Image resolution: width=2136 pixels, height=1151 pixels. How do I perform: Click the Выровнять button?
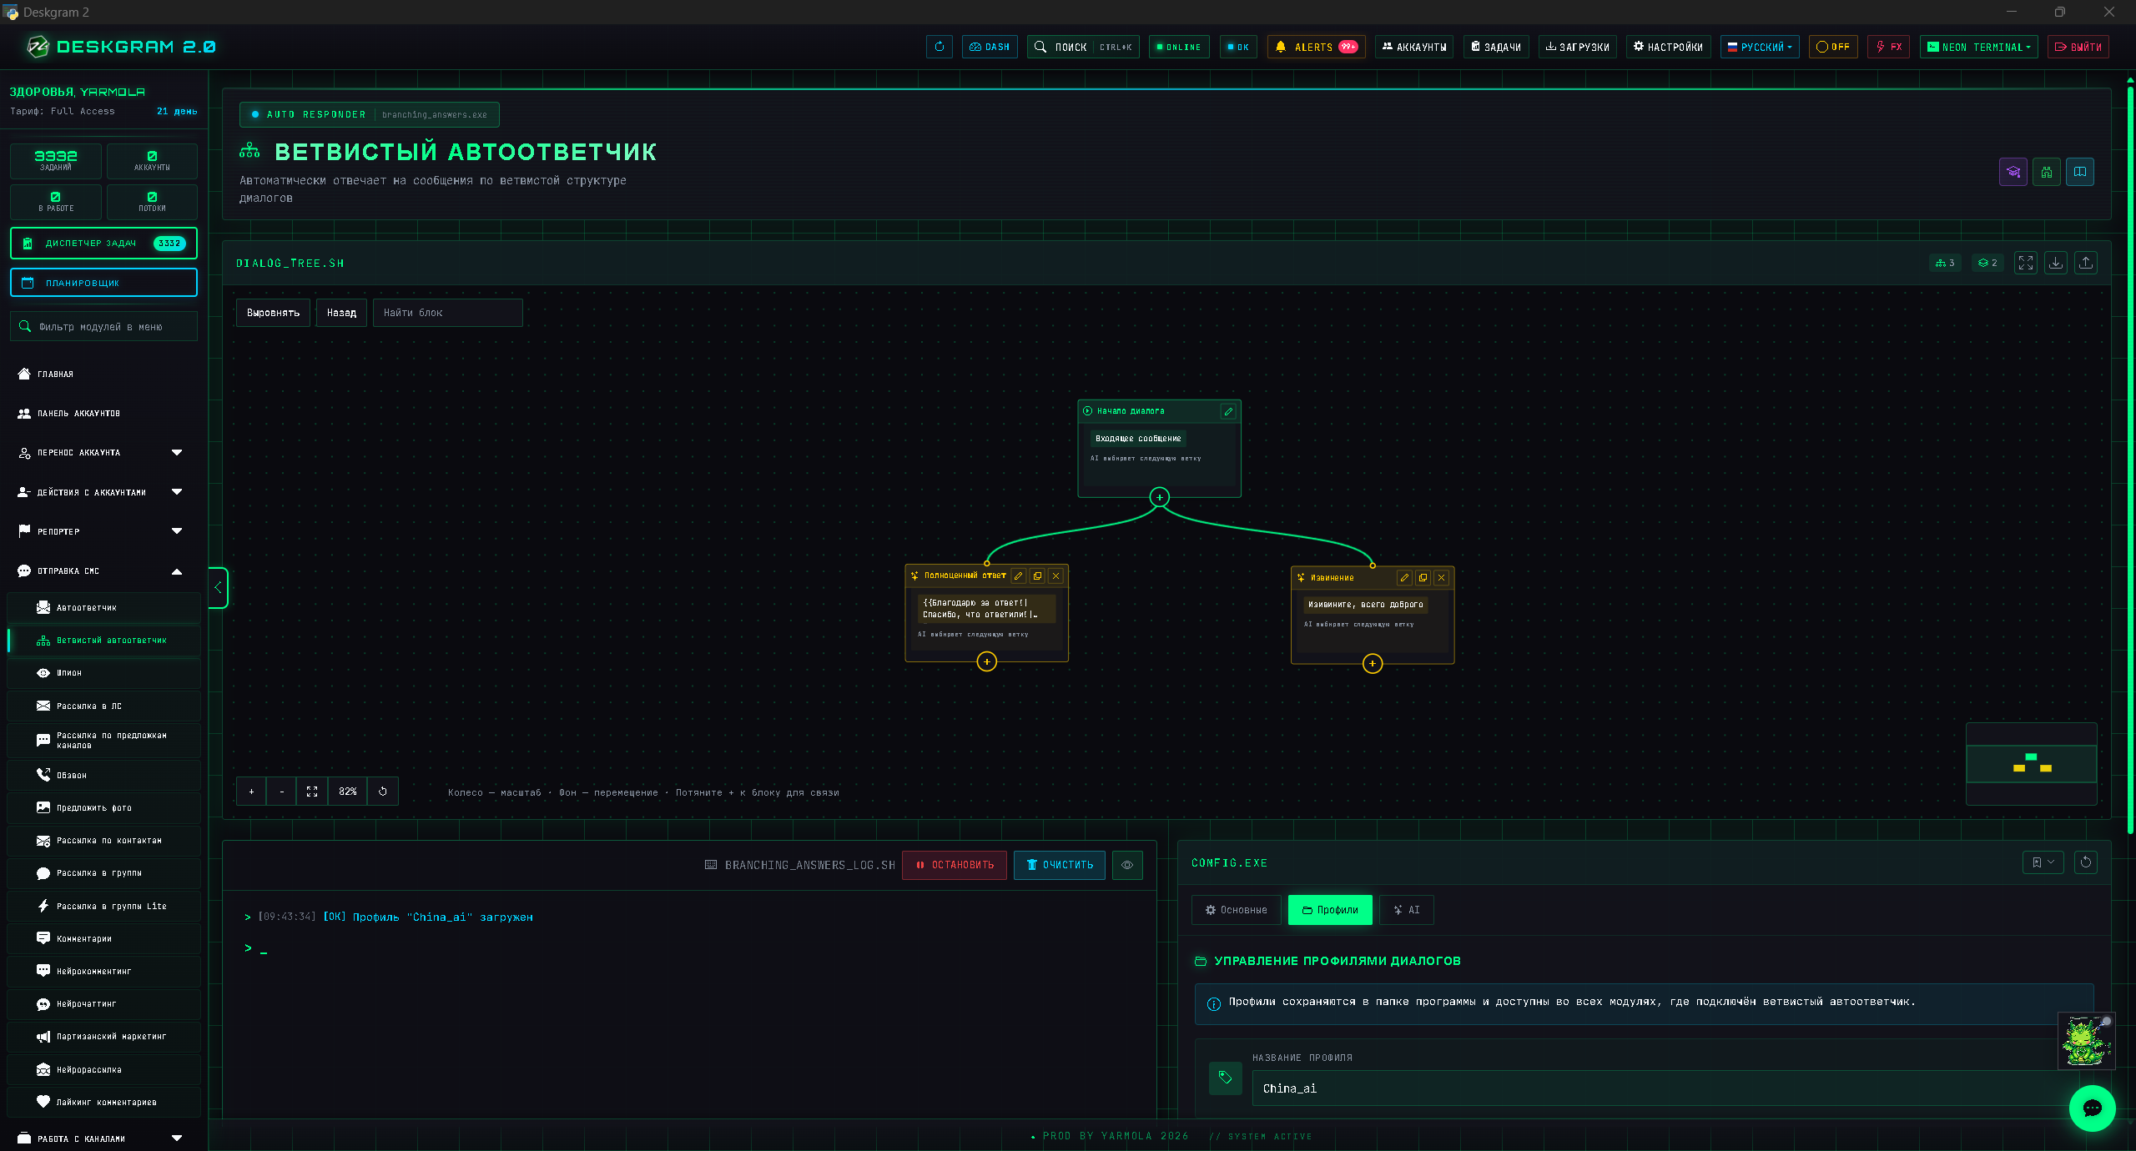[x=273, y=313]
